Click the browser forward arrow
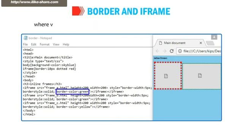This screenshot has height=137, width=243. [164, 51]
